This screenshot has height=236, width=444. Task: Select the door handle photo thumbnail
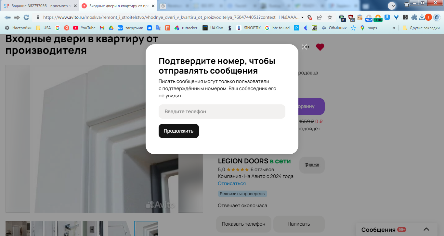pos(69,229)
